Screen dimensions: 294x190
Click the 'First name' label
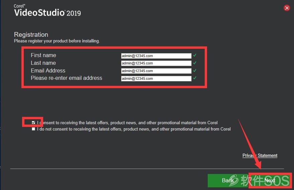click(x=43, y=55)
